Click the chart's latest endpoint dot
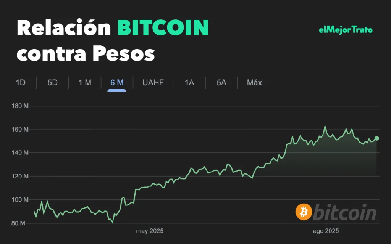The image size is (391, 244). pyautogui.click(x=377, y=138)
